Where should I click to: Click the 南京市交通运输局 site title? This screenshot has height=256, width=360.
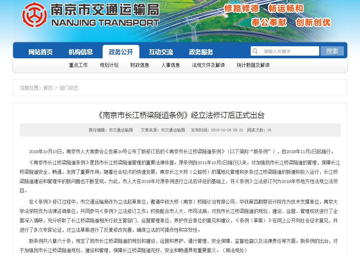coord(105,10)
